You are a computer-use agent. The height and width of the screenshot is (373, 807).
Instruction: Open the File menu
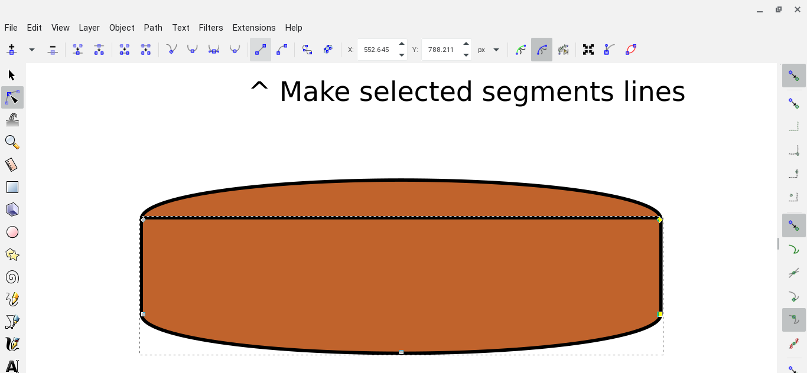tap(11, 28)
